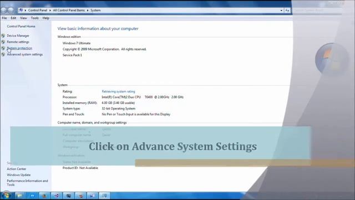Open the Edit menu

click(13, 18)
